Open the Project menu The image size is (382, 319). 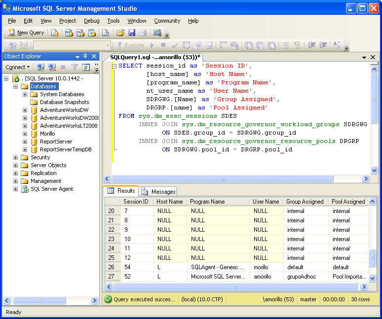tap(68, 21)
